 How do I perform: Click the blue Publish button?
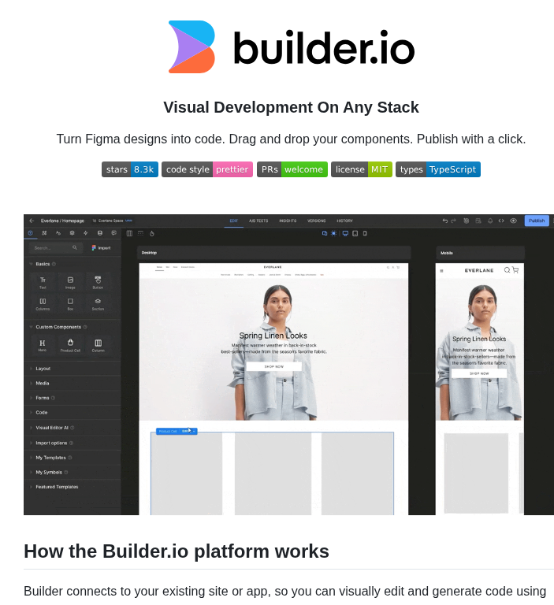click(537, 221)
